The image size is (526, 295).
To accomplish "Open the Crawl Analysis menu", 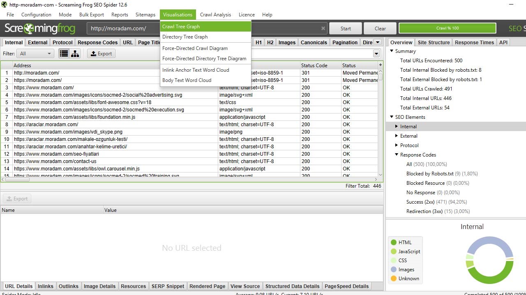I will click(x=215, y=15).
